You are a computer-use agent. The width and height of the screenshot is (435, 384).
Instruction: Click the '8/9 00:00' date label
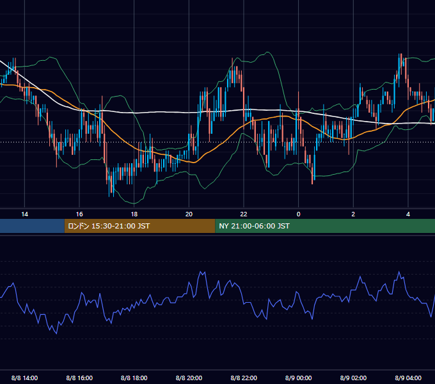pos(299,378)
